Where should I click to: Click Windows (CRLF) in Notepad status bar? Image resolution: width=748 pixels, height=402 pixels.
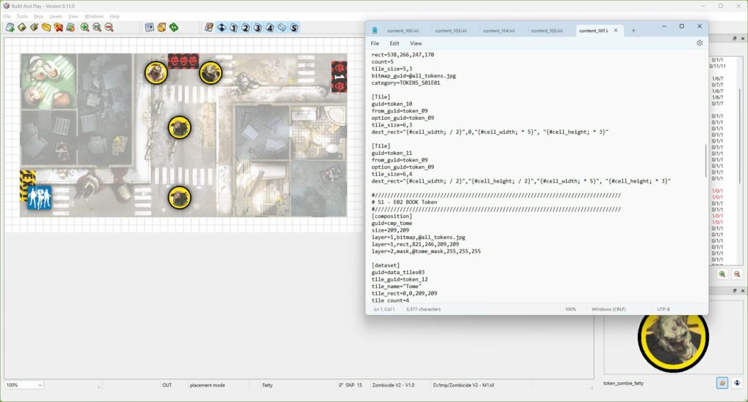click(608, 309)
